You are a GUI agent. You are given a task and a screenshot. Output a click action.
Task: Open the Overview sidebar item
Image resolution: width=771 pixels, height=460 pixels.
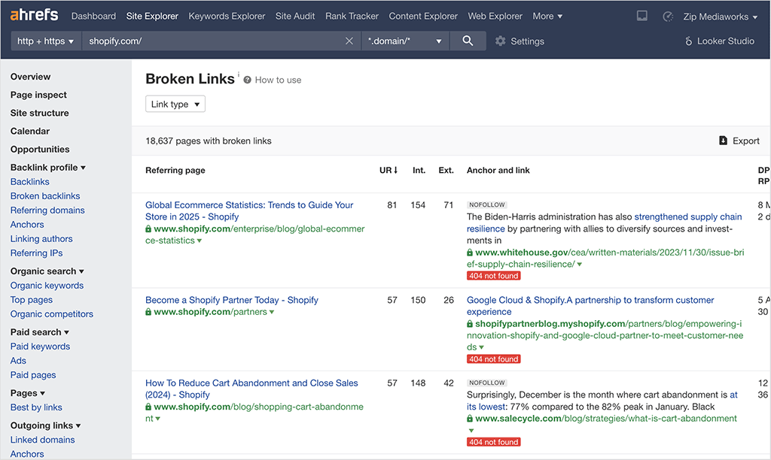[30, 77]
